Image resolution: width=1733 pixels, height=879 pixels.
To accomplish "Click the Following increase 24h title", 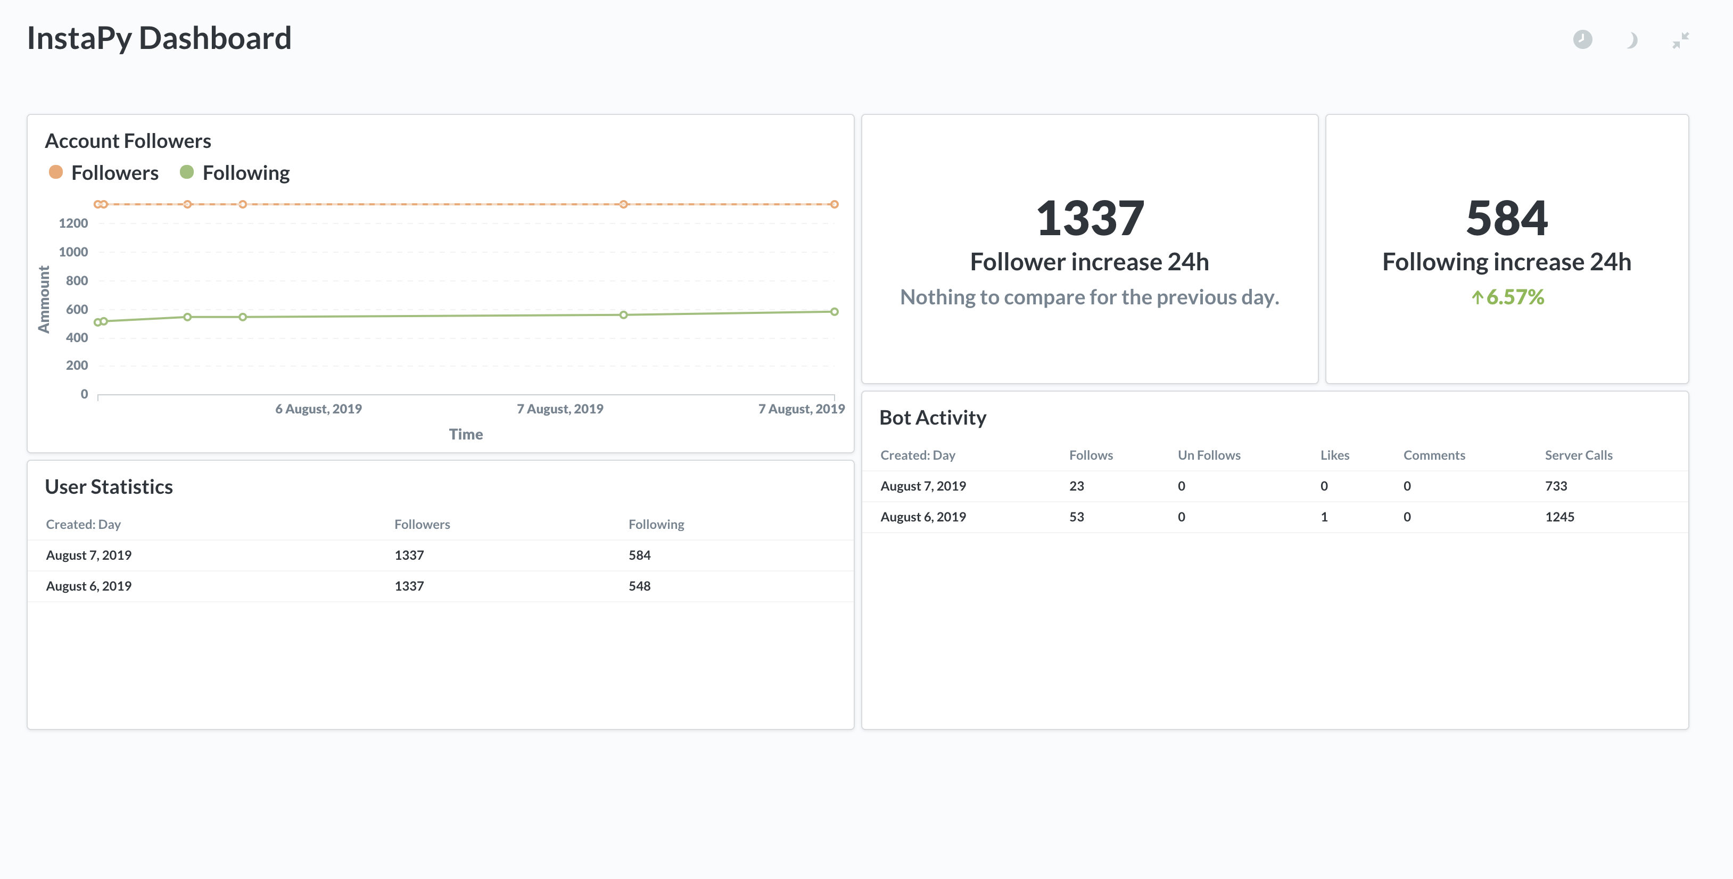I will pos(1506,262).
